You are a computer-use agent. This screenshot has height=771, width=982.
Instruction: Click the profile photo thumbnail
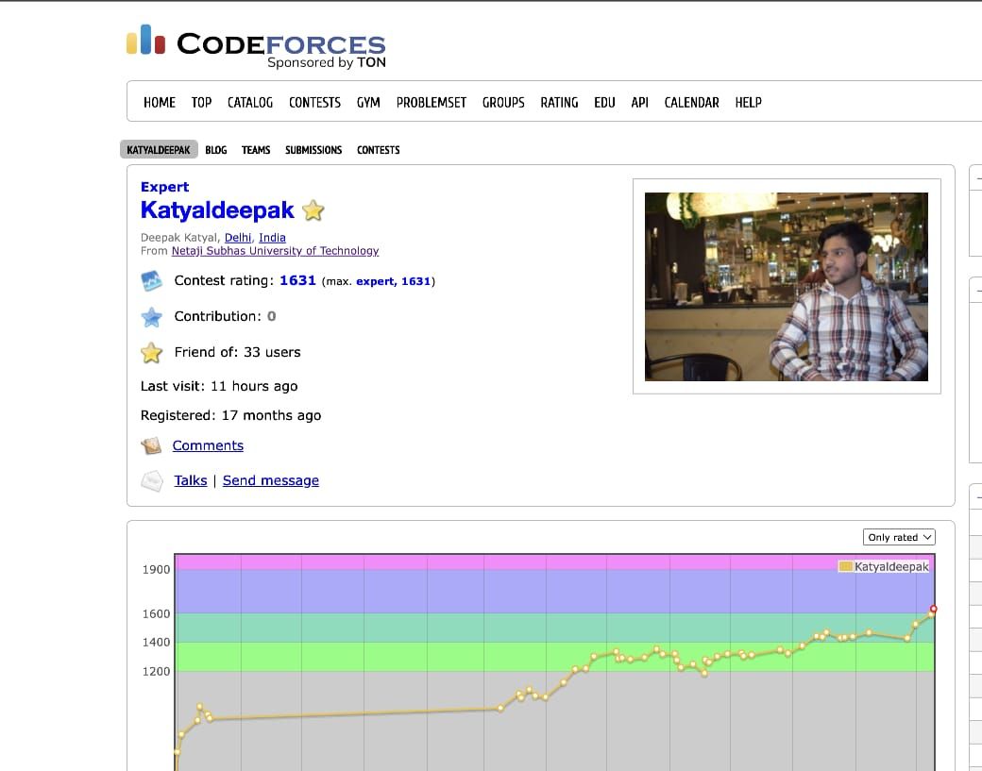[x=786, y=287]
